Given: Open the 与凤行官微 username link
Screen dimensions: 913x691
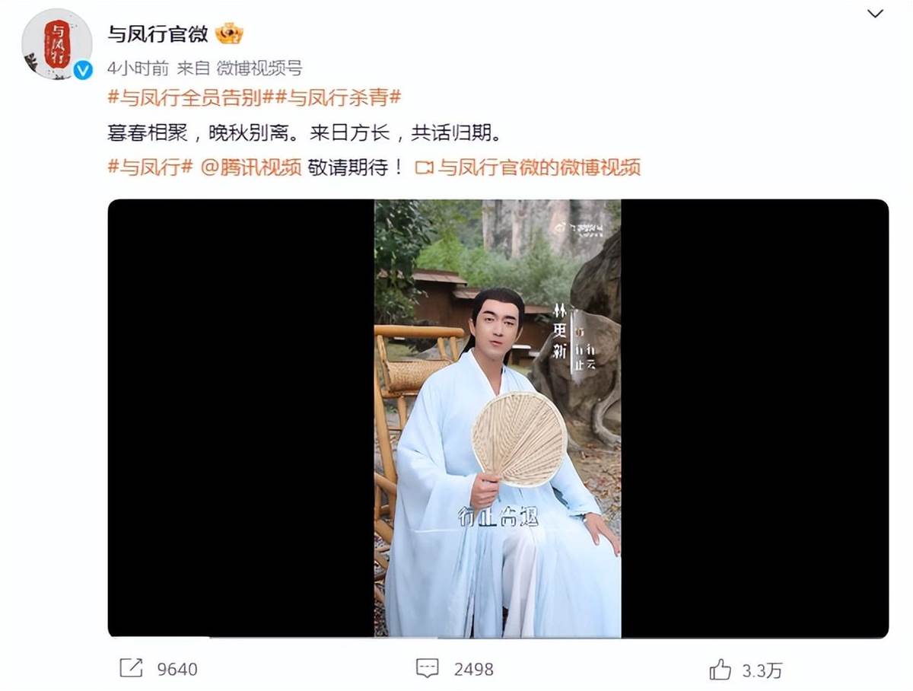Looking at the screenshot, I should pyautogui.click(x=158, y=34).
